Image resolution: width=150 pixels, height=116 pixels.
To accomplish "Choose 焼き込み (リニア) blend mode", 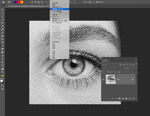I will tap(59, 9).
